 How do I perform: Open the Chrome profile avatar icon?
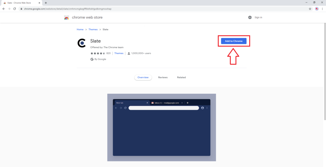(x=317, y=9)
